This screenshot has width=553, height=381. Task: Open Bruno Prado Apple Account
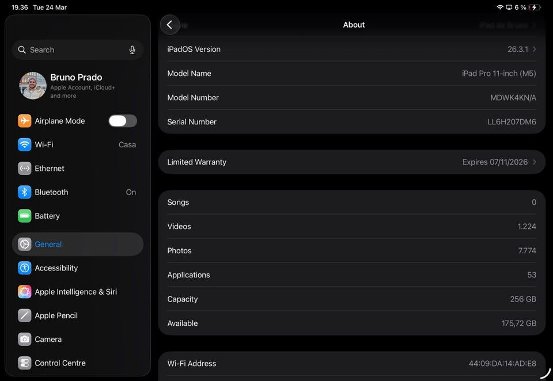pyautogui.click(x=78, y=86)
